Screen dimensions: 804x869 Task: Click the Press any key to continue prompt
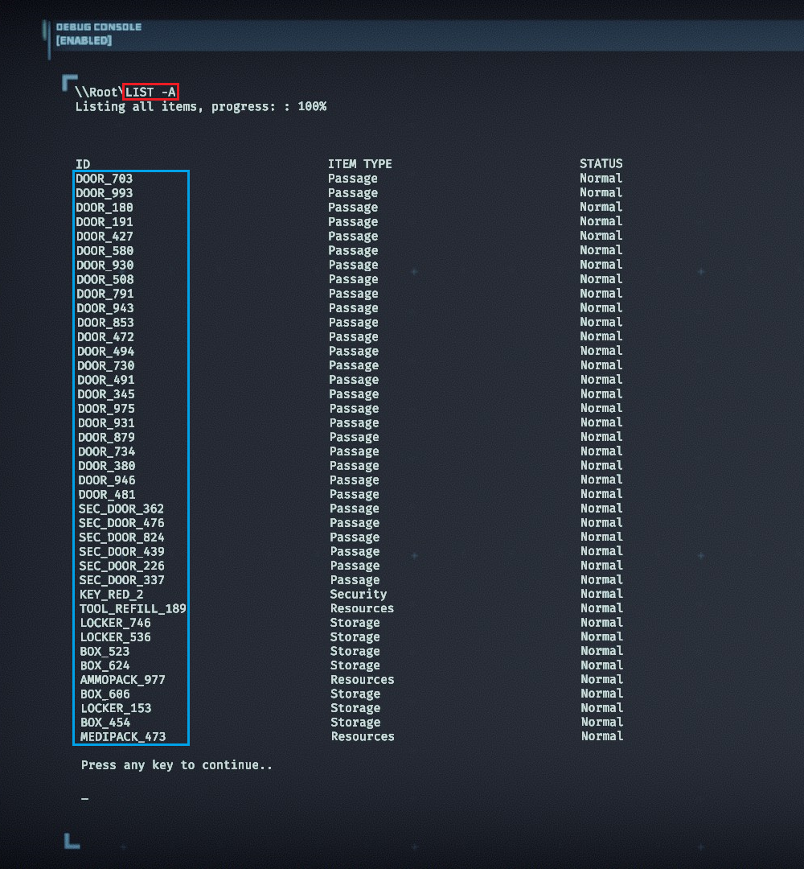click(177, 765)
